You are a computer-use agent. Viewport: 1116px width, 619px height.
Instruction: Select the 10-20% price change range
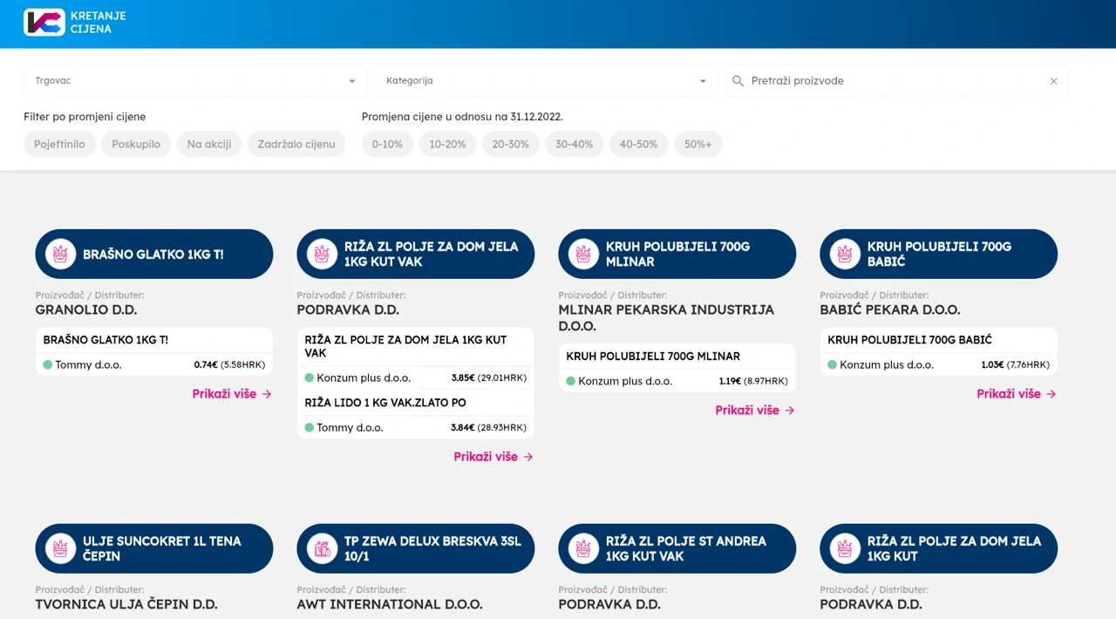447,145
